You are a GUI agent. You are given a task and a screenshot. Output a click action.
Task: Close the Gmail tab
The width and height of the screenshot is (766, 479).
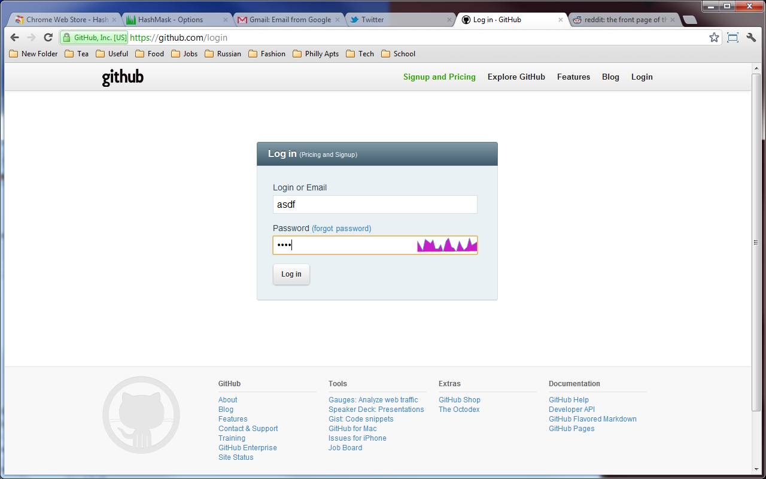click(338, 20)
